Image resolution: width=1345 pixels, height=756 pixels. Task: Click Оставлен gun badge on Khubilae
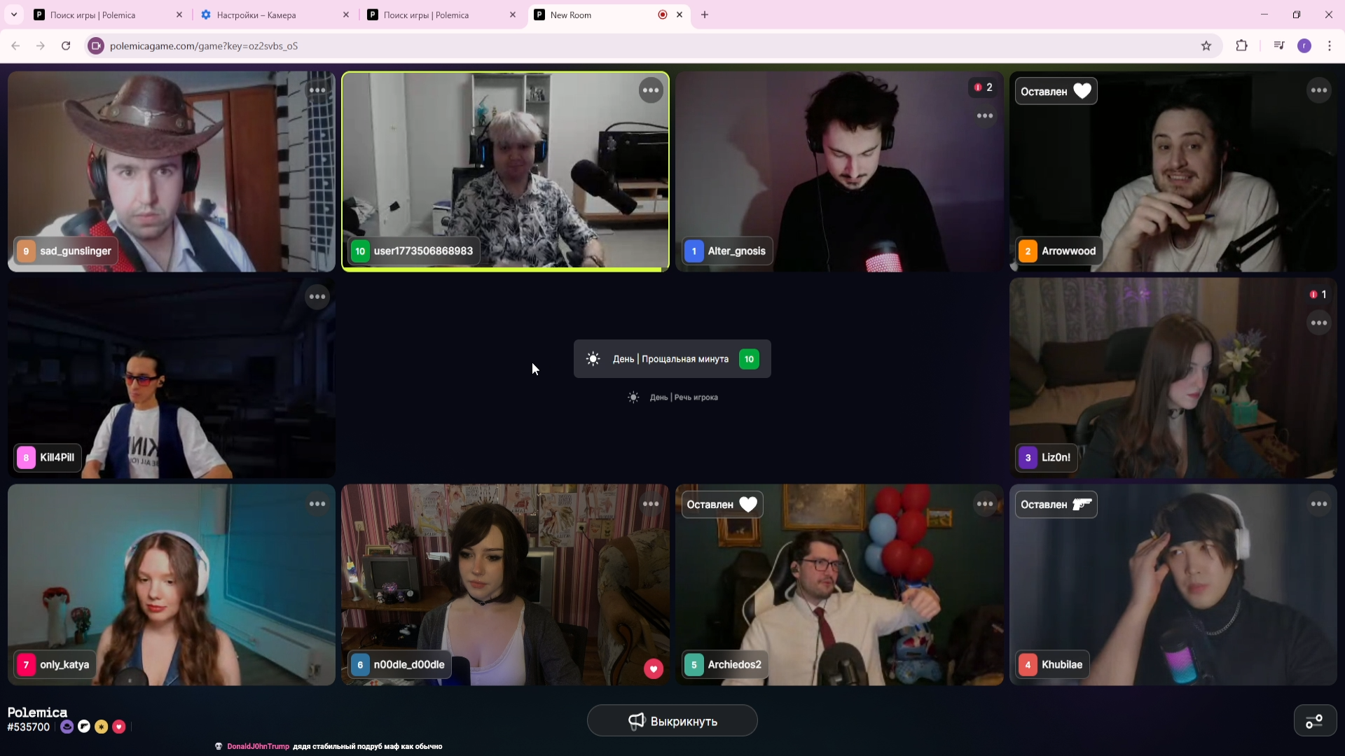coord(1056,505)
